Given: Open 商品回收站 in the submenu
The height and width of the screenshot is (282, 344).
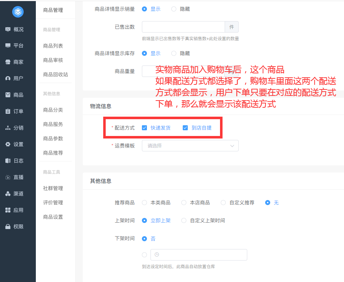Looking at the screenshot, I should [56, 74].
